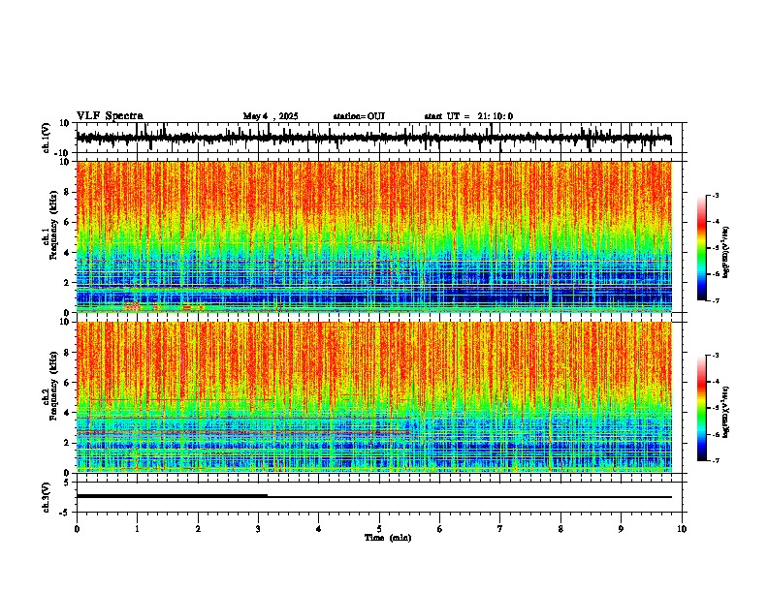Click inside the ch.1 spectrogram panel
This screenshot has height=593, width=768.
tap(373, 236)
